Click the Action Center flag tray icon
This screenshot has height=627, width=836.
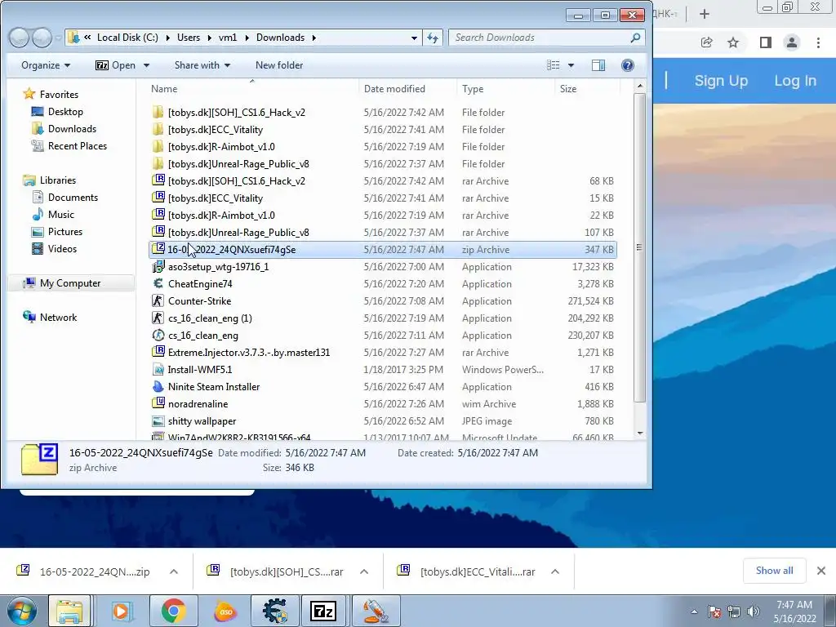(714, 611)
